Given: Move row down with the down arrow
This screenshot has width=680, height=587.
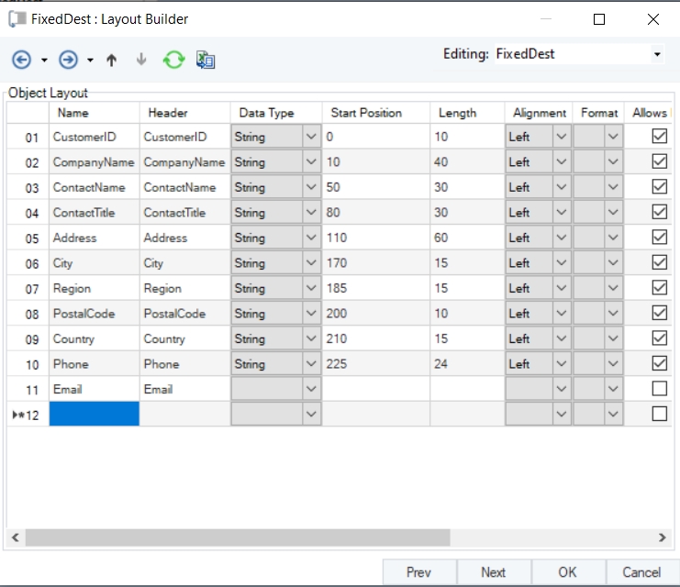Looking at the screenshot, I should coord(141,60).
